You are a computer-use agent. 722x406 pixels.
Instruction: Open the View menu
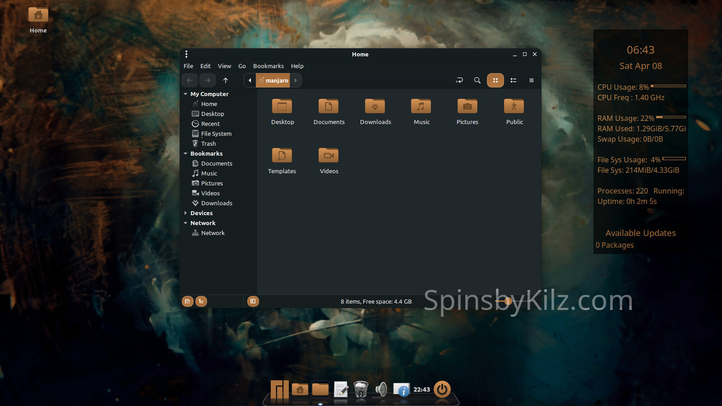click(x=224, y=66)
